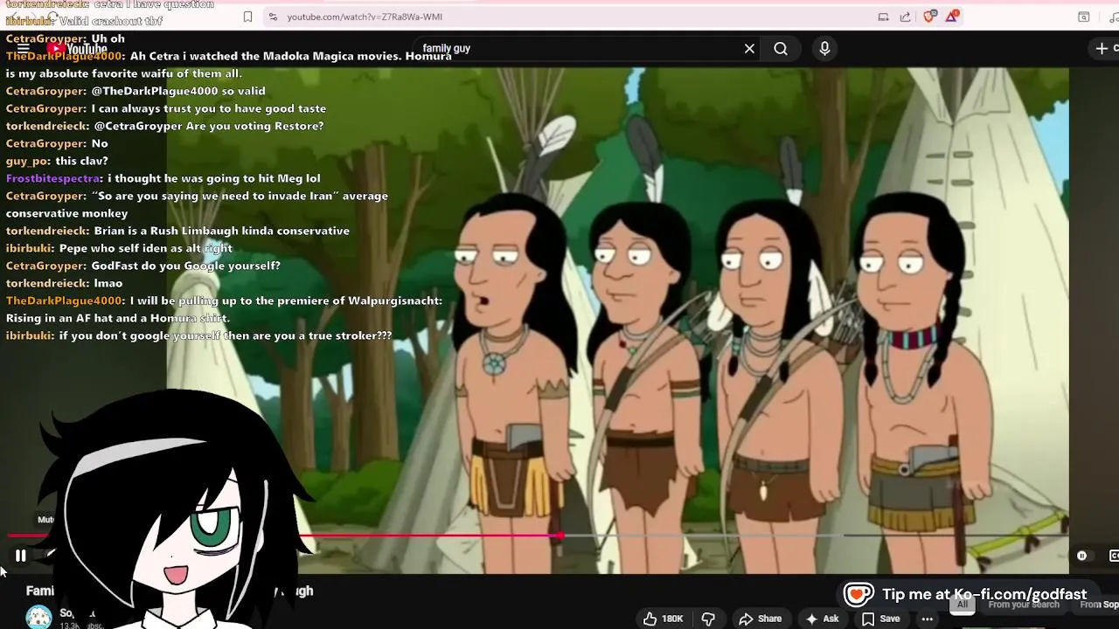Open the Brave Rewards triangle icon
Screen dimensions: 1119x629
coord(951,16)
